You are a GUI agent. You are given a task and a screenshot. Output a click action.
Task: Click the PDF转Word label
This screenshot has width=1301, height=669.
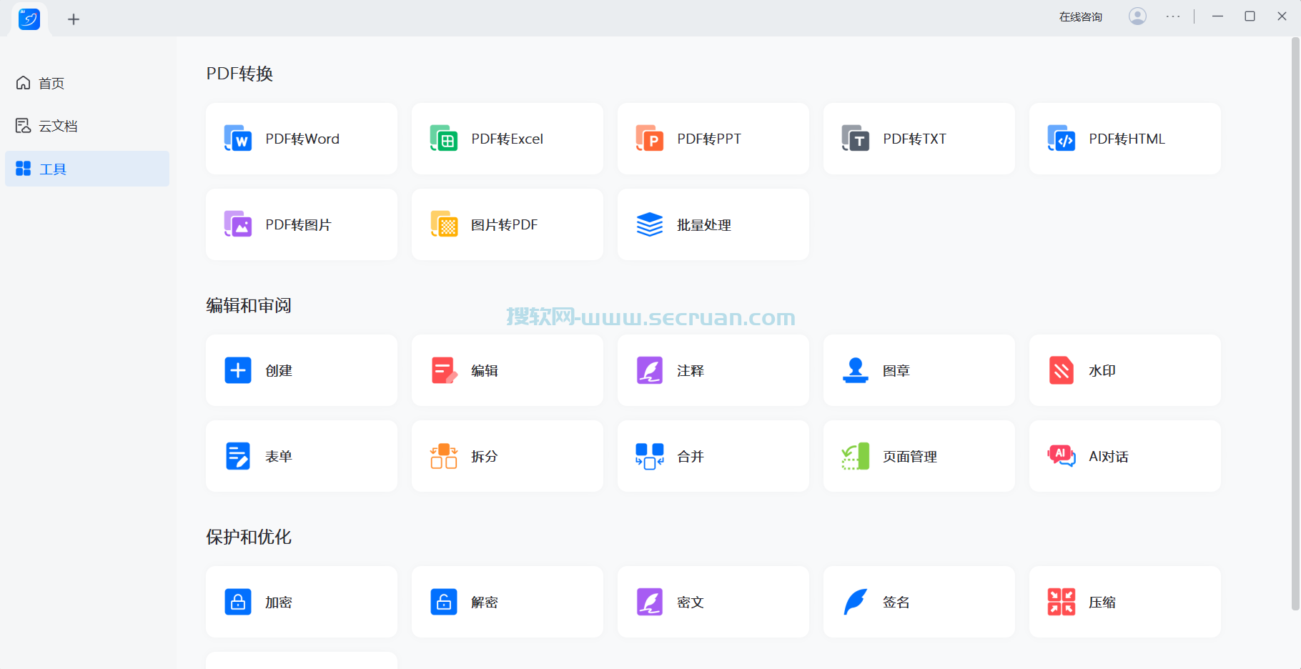tap(302, 139)
